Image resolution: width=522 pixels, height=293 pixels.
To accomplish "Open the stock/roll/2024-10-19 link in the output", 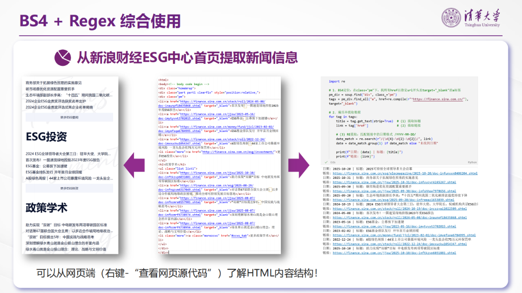I will (400, 209).
